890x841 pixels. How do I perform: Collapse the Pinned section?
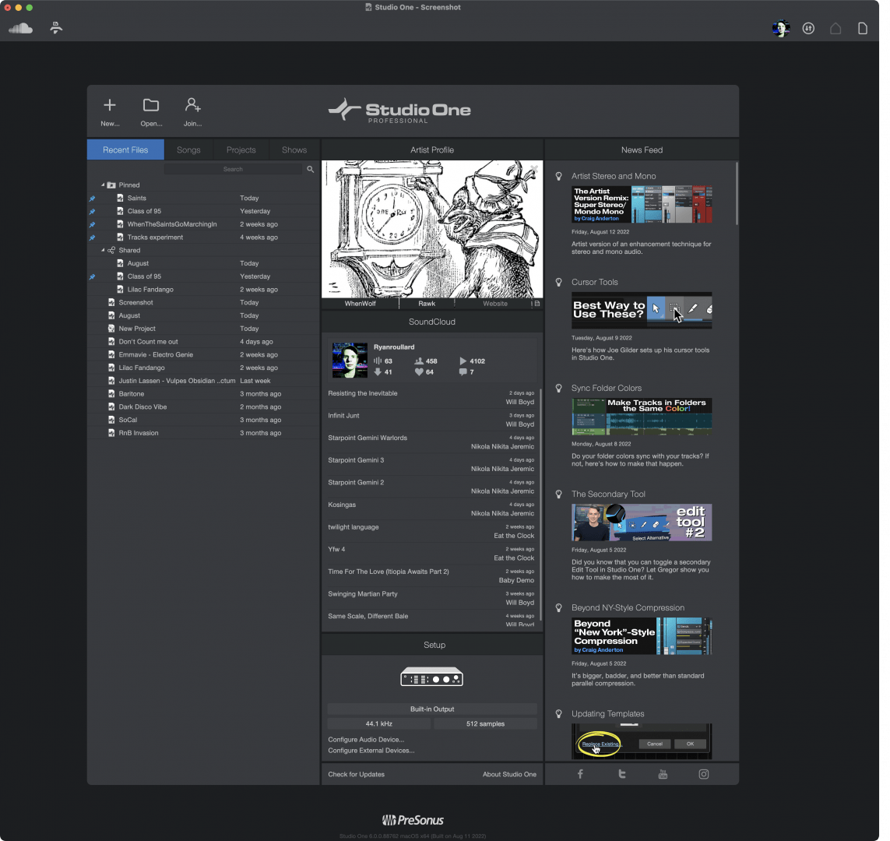103,185
